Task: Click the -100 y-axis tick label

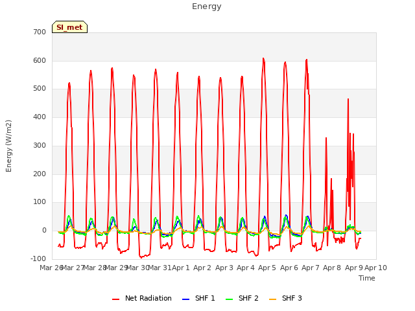Action: pos(38,259)
